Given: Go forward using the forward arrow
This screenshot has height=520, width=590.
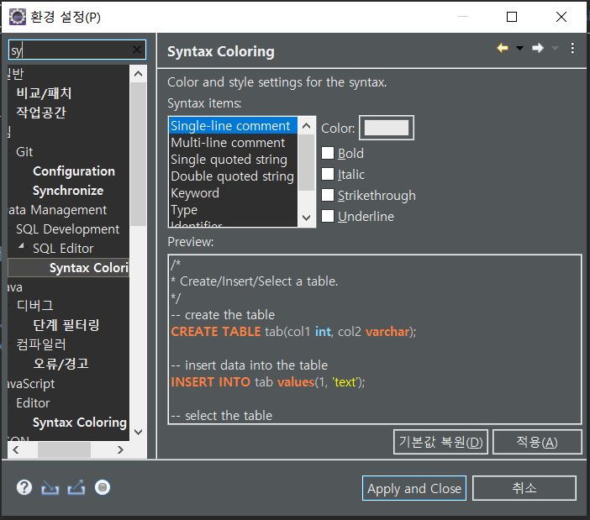Looking at the screenshot, I should tap(538, 48).
